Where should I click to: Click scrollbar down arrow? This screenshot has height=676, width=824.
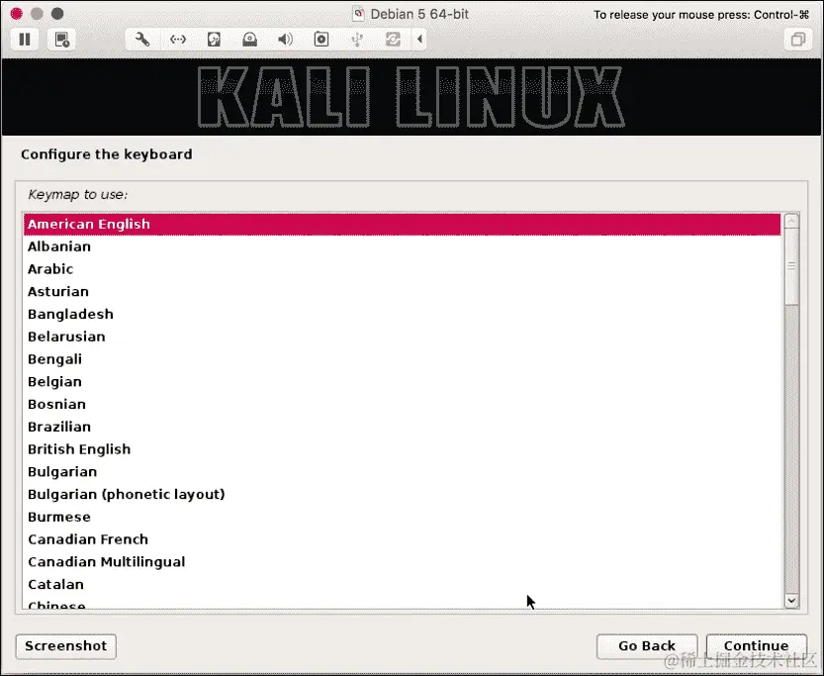coord(791,601)
